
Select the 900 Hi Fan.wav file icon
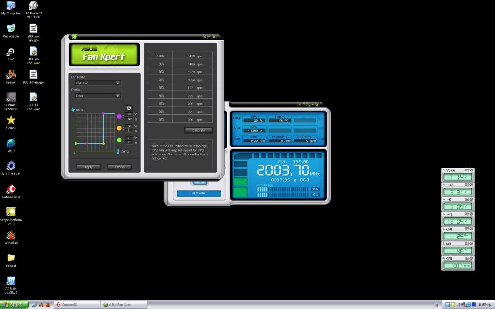click(33, 101)
